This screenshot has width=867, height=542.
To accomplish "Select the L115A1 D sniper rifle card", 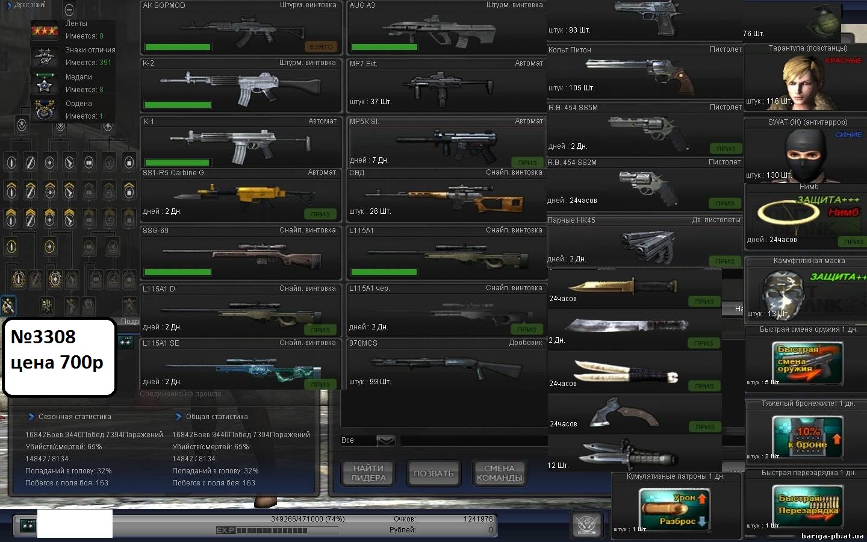I will (x=241, y=311).
